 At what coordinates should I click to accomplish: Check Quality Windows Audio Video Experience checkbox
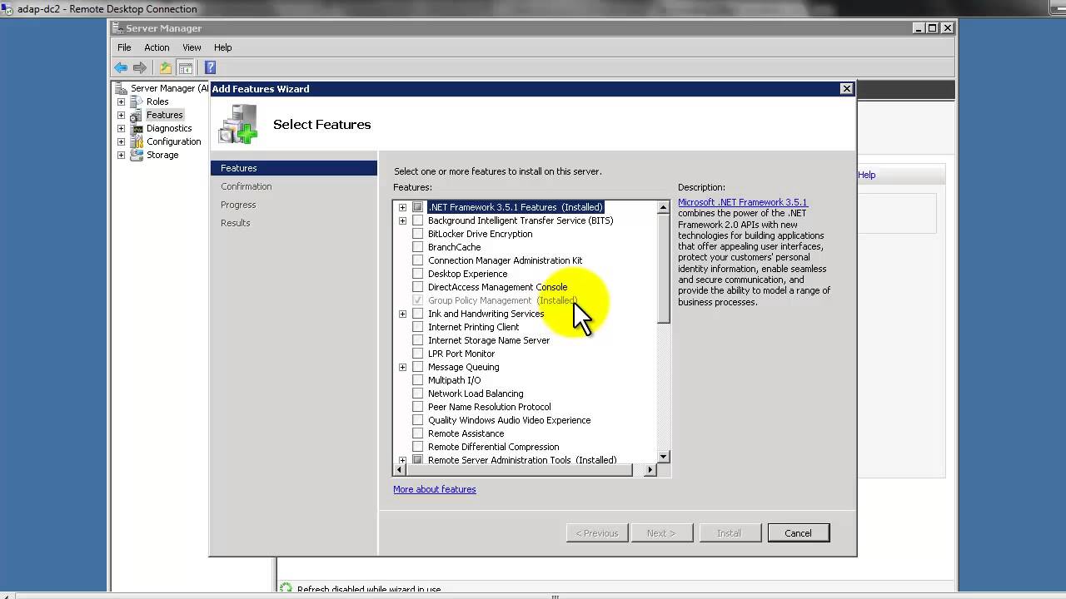click(x=418, y=420)
